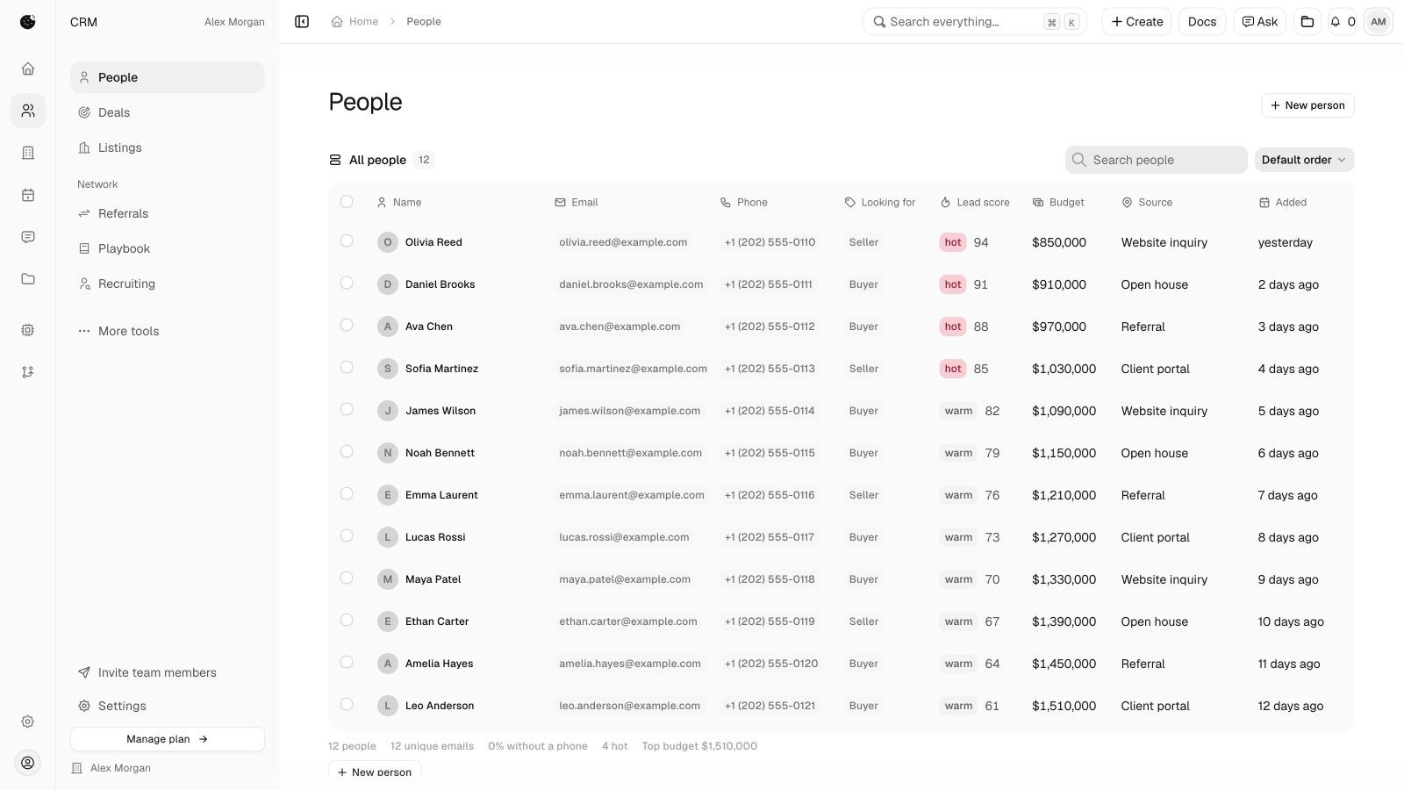Open Referrals in the sidebar
Screen dimensions: 1404x790
(168, 213)
